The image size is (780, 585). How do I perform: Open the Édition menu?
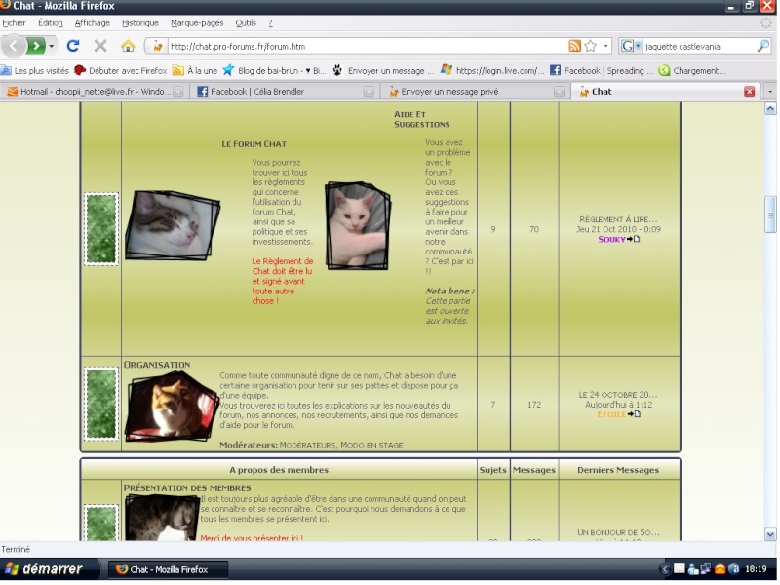pyautogui.click(x=51, y=22)
